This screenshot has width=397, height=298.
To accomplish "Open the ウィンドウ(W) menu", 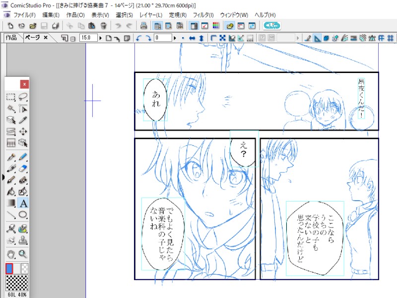I will (x=234, y=15).
